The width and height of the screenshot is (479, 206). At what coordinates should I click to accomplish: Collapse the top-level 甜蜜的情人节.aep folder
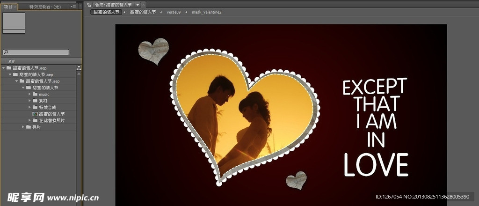(x=4, y=68)
